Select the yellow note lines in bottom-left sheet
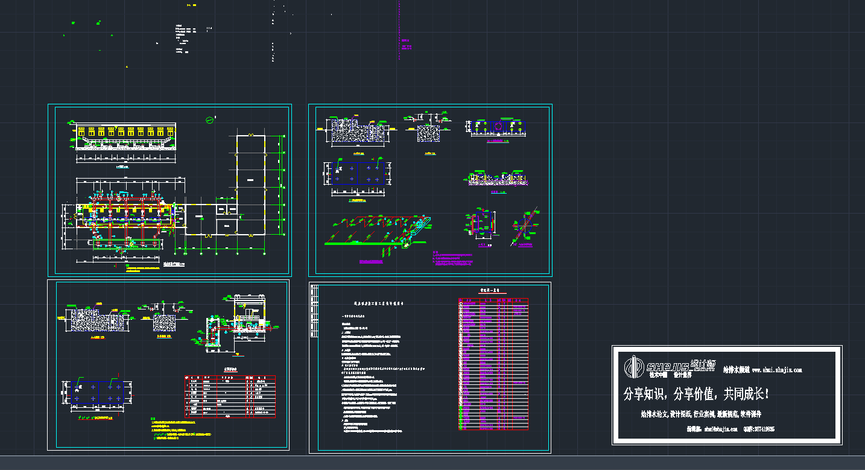This screenshot has width=865, height=470. (183, 429)
